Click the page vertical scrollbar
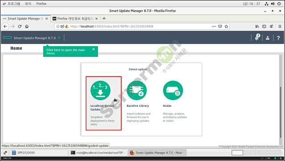The image size is (285, 161). point(281,112)
